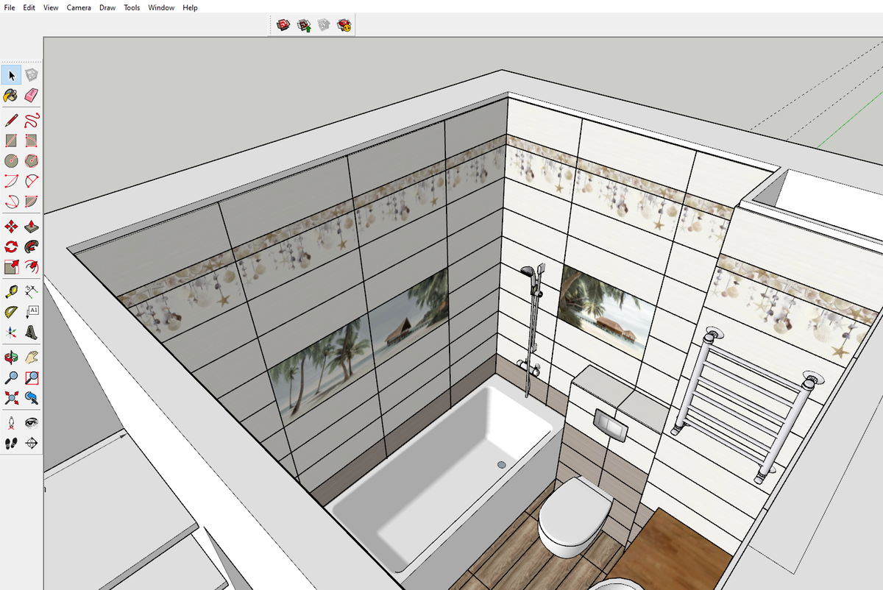Choose the Rectangle draw tool

(11, 141)
